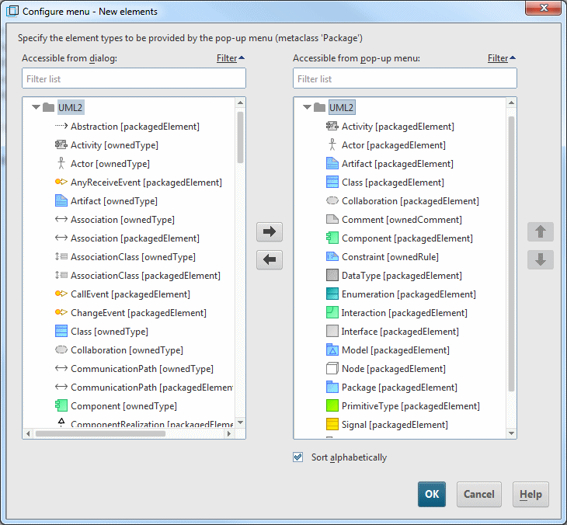Click the CallEvent orange icon
The width and height of the screenshot is (567, 525).
pos(61,294)
